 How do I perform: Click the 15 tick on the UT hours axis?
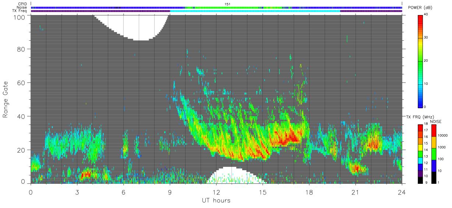click(x=262, y=192)
